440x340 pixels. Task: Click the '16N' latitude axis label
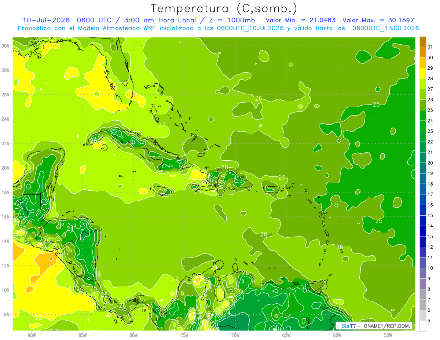(x=6, y=216)
